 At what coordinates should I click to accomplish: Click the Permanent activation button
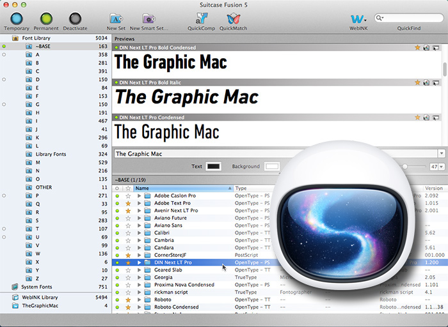point(46,19)
